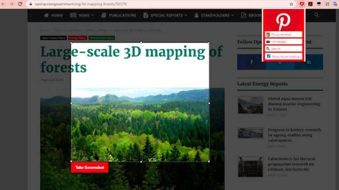Reload the page with the refresh icon
This screenshot has height=190, width=339.
coord(20,4)
